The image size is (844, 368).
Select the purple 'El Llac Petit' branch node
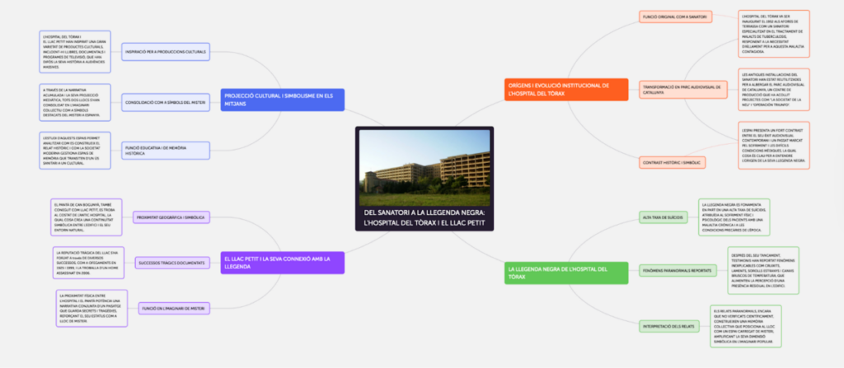[x=281, y=263]
